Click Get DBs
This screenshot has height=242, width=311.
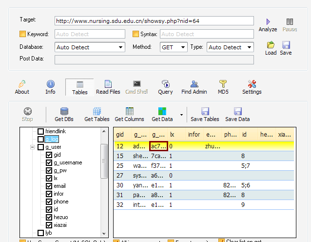click(x=64, y=115)
